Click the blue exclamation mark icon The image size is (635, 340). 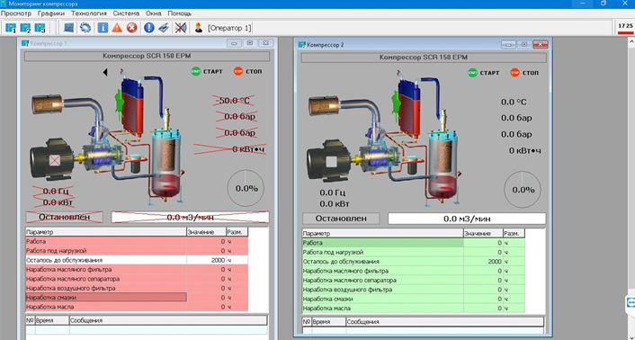click(149, 28)
